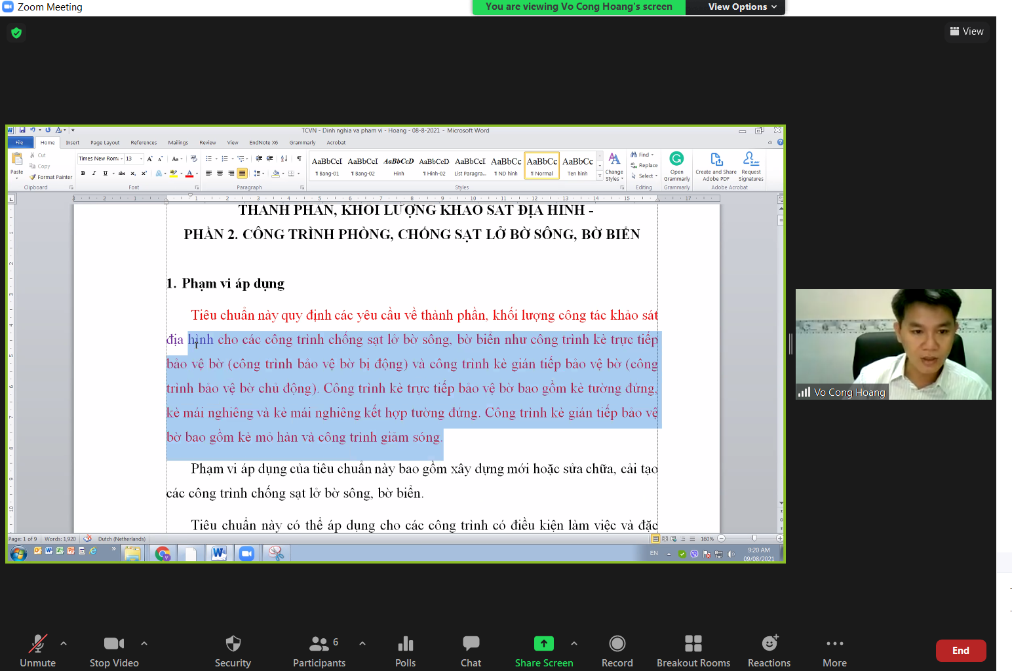This screenshot has width=1012, height=671.
Task: Start recording with Record button
Action: pos(617,651)
